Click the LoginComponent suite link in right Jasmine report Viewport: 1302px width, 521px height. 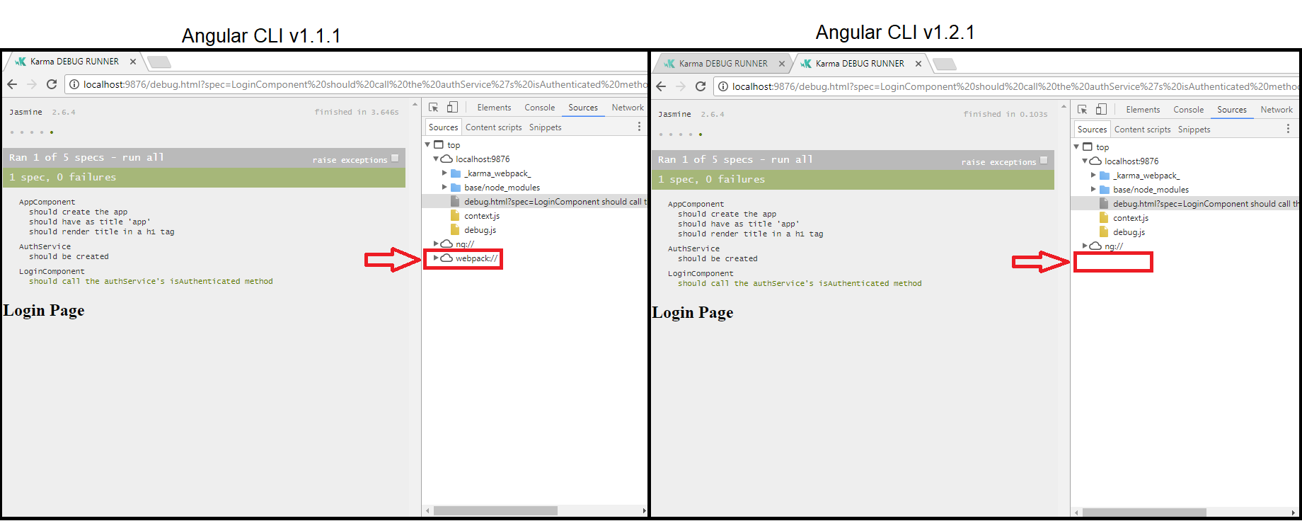point(701,273)
